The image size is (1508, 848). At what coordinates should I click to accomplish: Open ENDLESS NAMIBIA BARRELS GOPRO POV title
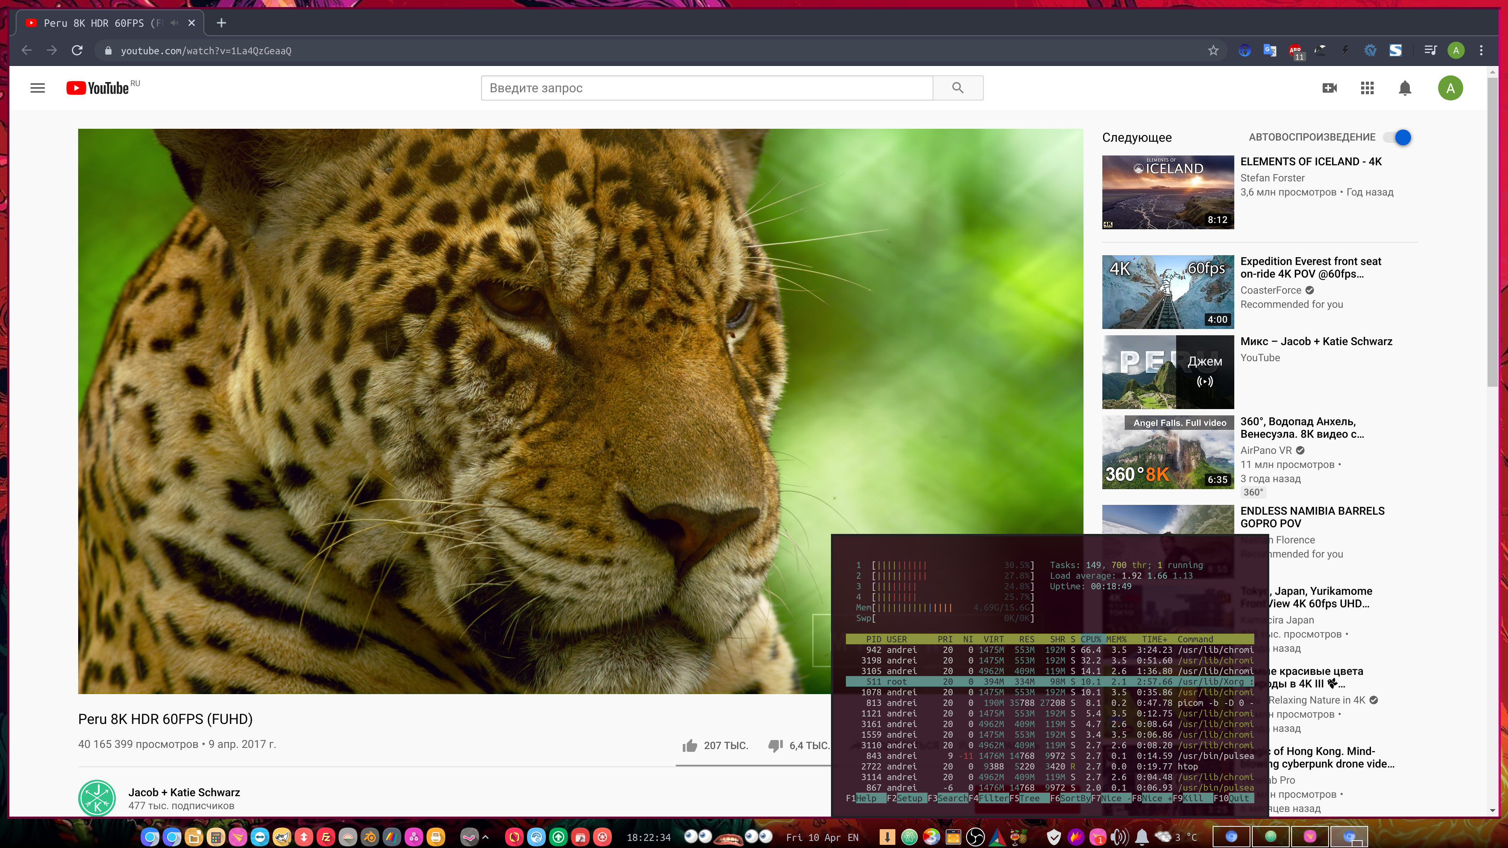tap(1312, 517)
